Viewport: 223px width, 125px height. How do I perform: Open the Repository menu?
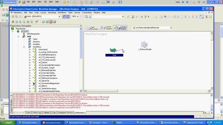click(18, 12)
